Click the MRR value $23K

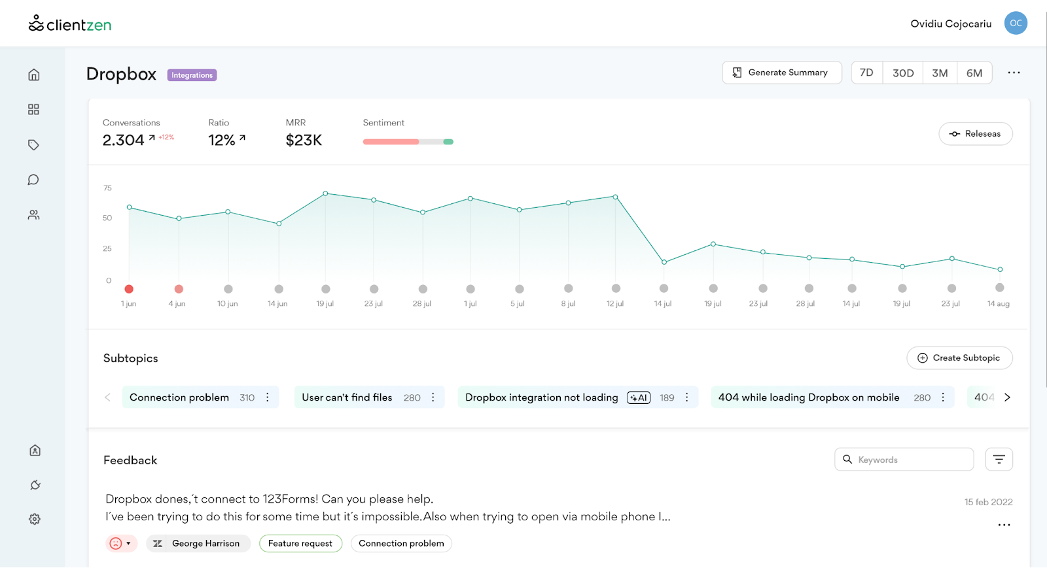point(304,141)
